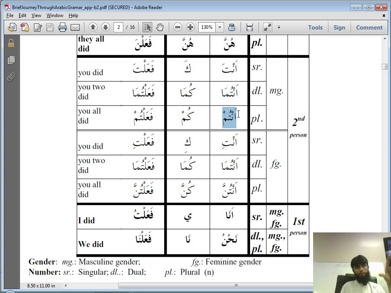Open the page thumbnails sidebar icon

click(11, 60)
